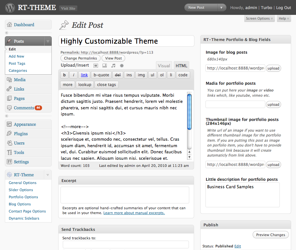Click the Users icon in sidebar

[9, 143]
